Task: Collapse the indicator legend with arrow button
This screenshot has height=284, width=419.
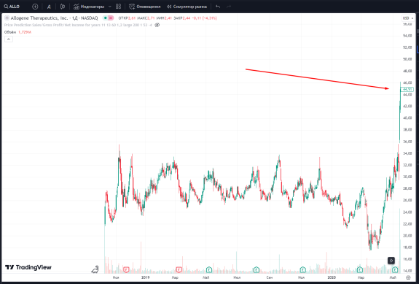Action: (x=9, y=39)
